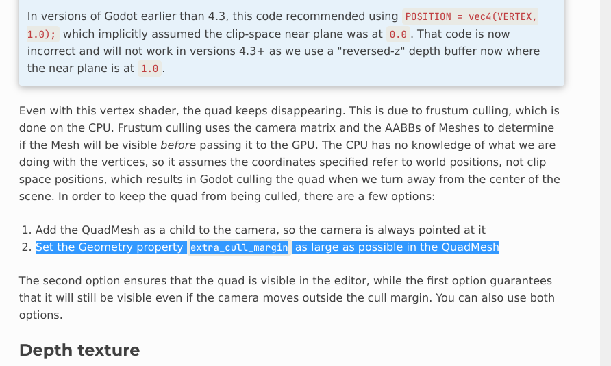
Task: Select the "Depth texture" heading
Action: pos(79,350)
